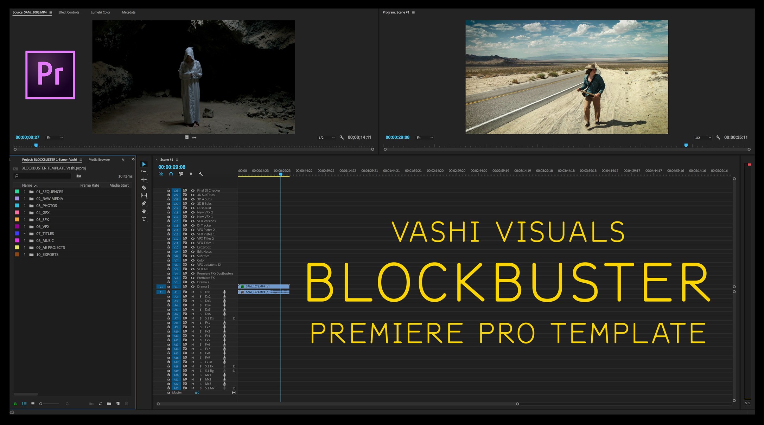Create New Bin in Project panel

(109, 404)
